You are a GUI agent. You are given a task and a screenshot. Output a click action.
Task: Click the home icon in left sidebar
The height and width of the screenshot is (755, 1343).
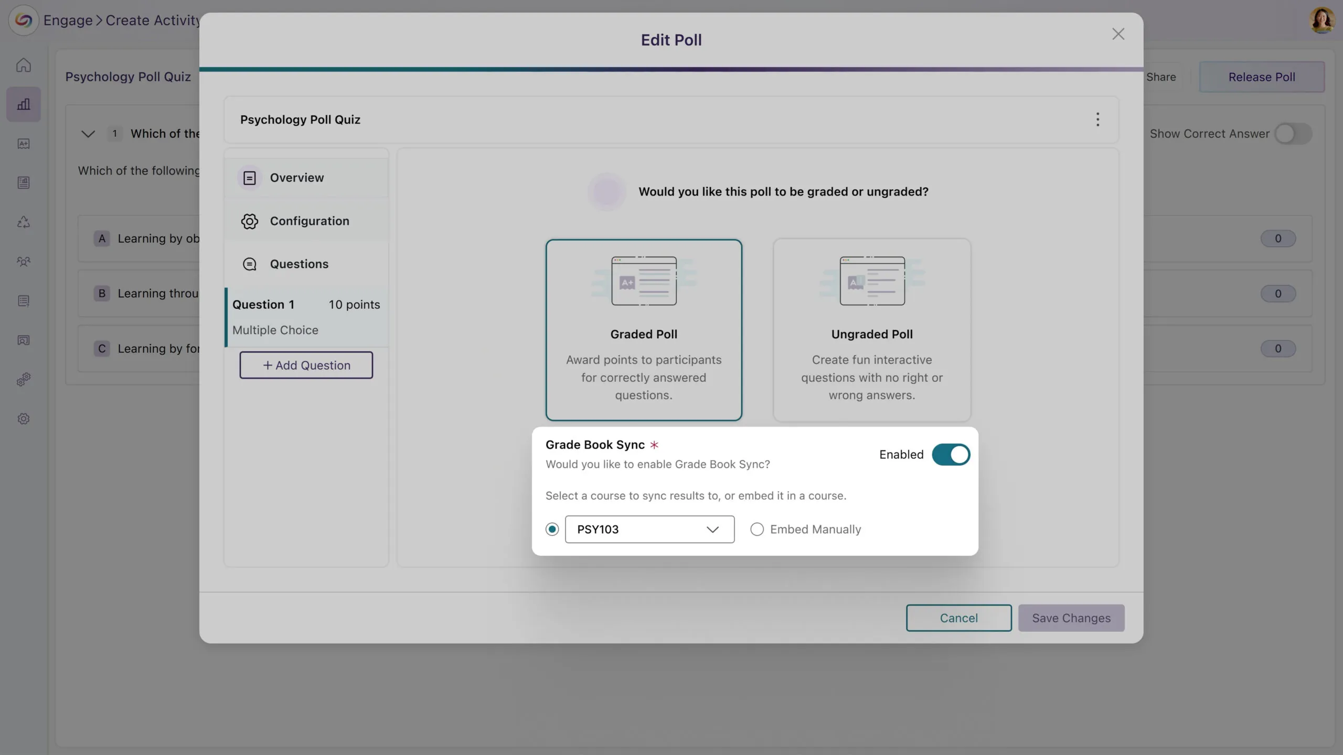pyautogui.click(x=24, y=65)
